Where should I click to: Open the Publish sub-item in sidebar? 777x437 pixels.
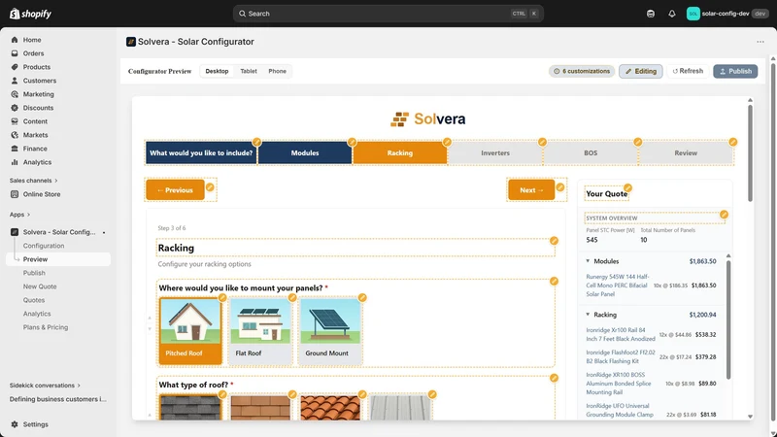pyautogui.click(x=34, y=273)
